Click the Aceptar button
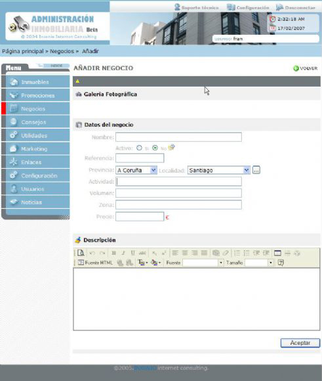Viewport: 322px width, 381px height. [x=300, y=343]
